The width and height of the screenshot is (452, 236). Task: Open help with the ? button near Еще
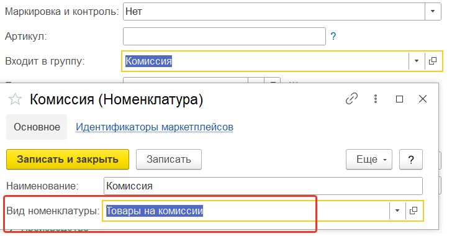(411, 159)
